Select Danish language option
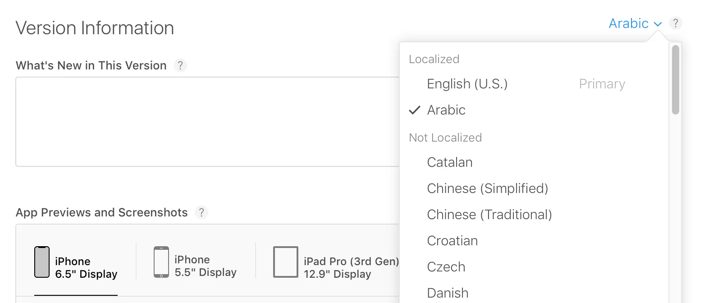The height and width of the screenshot is (303, 704). [448, 293]
